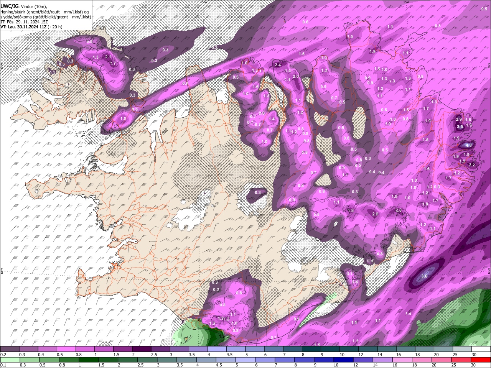This screenshot has width=491, height=368.
Task: Select lower-row legend swatch labeled 25
Action: pos(461,360)
